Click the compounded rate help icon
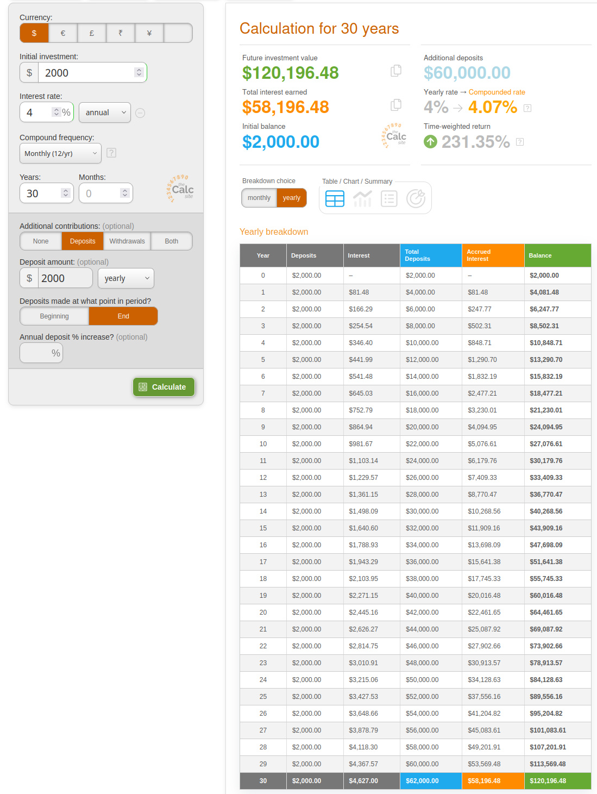This screenshot has width=597, height=794. pyautogui.click(x=527, y=108)
